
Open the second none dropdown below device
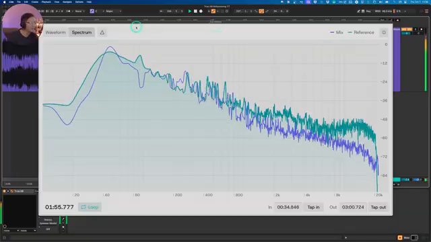[x=28, y=231]
